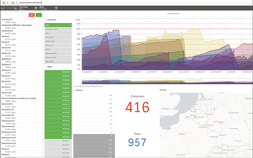Viewport: 253px width, 158px height.
Task: Open the list view options dropdown
Action: (15, 2)
